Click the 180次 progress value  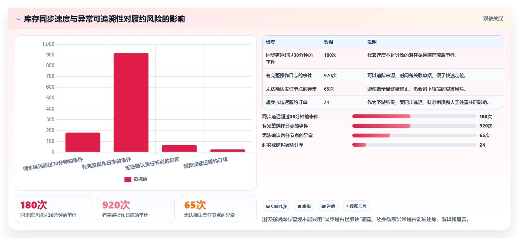click(486, 116)
